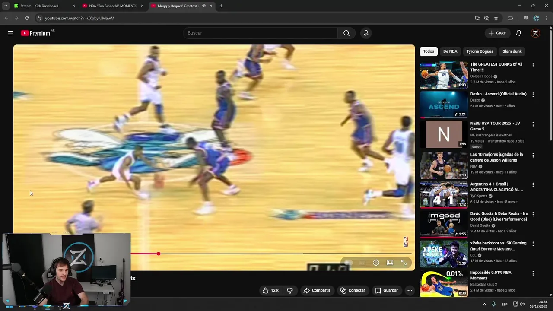
Task: Click the crossed-out eye icon in address bar
Action: (486, 18)
